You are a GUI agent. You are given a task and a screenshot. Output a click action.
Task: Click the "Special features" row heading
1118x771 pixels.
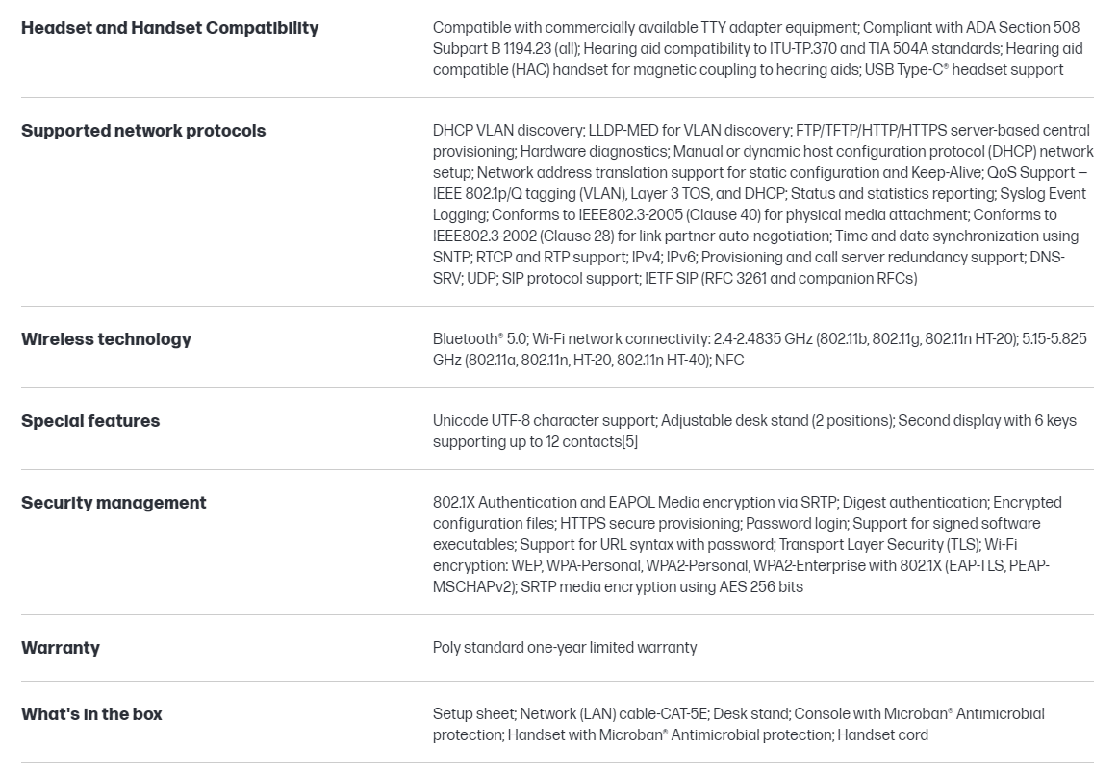point(90,421)
